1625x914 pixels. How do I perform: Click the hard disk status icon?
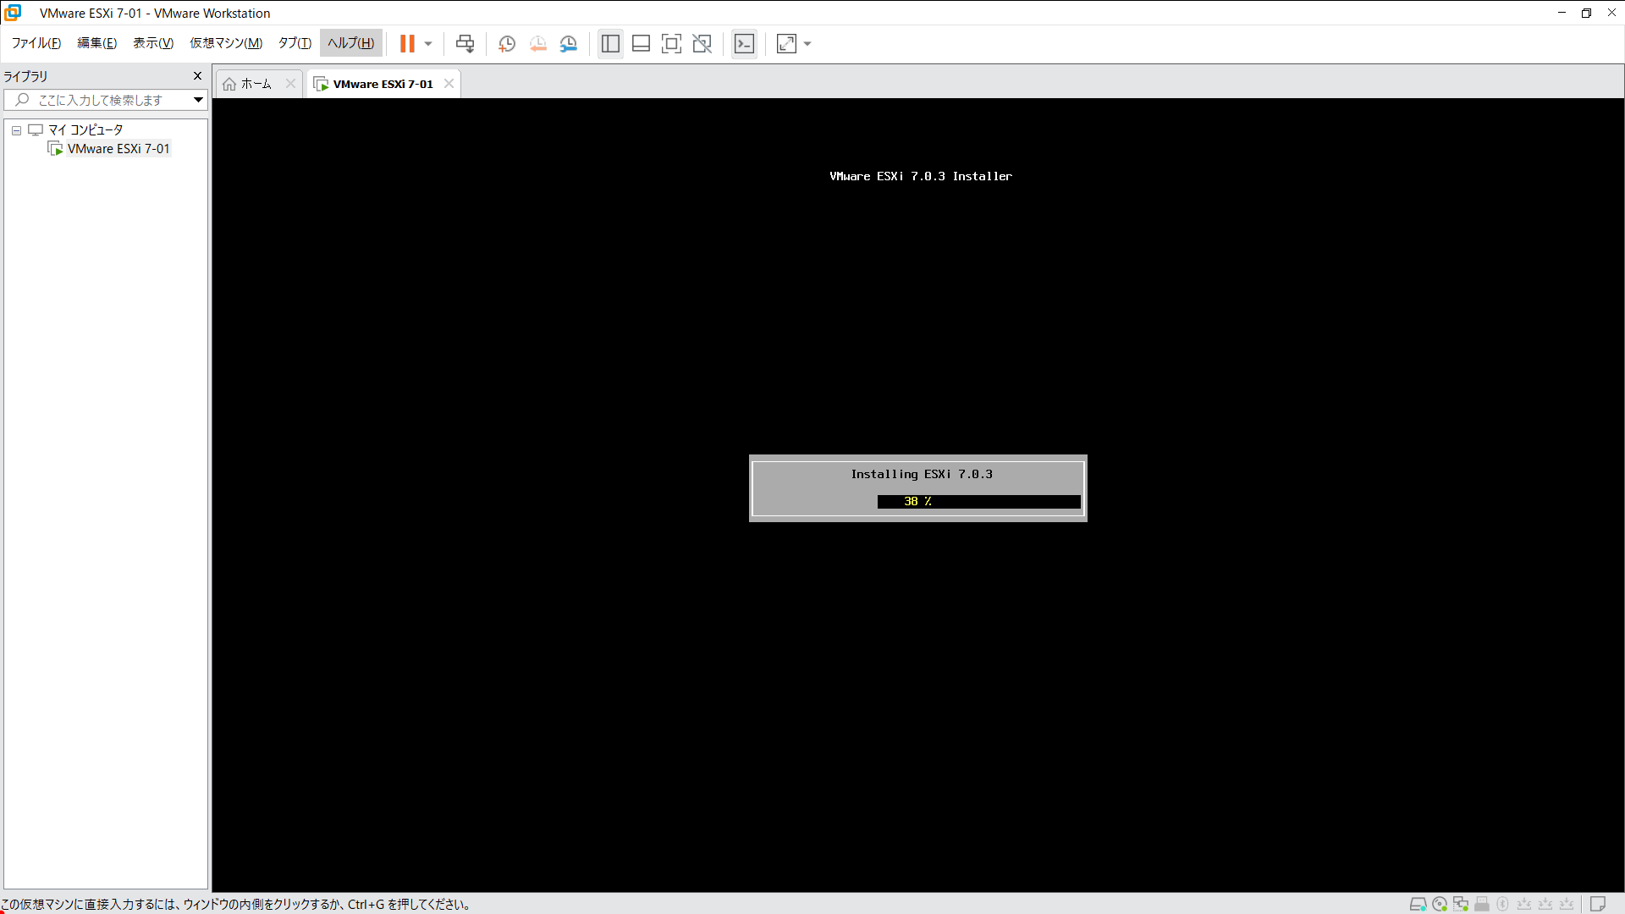tap(1418, 904)
